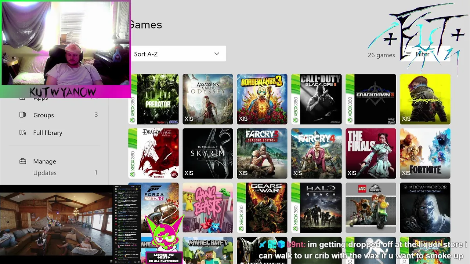Launch Aliens vs Predator game tile
Screen dimensions: 470x264
(x=153, y=99)
